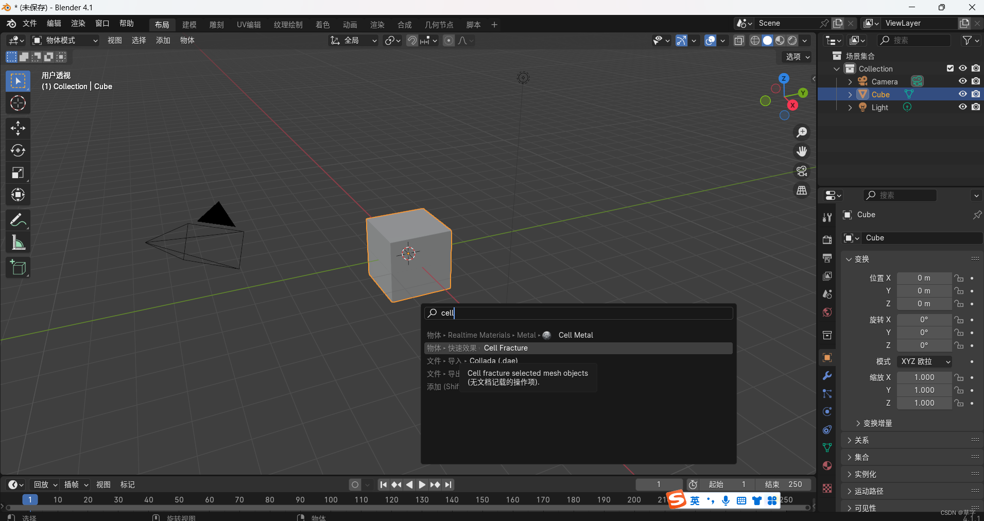The image size is (984, 521).
Task: Select the Move tool
Action: (x=18, y=128)
